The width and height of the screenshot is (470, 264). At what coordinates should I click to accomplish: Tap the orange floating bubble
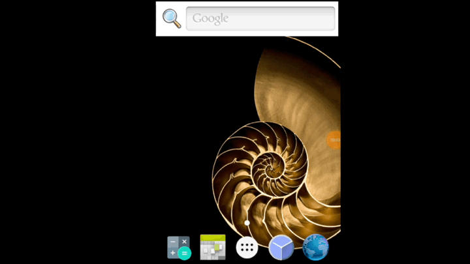(x=334, y=139)
